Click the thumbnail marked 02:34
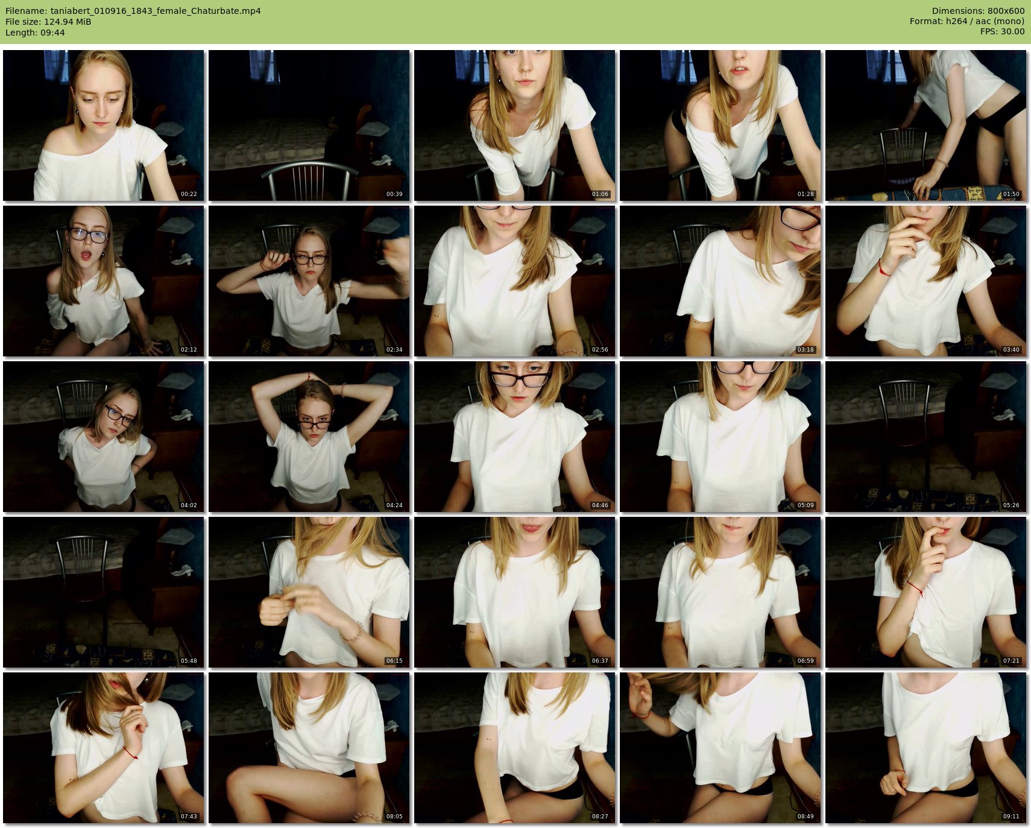 tap(309, 281)
